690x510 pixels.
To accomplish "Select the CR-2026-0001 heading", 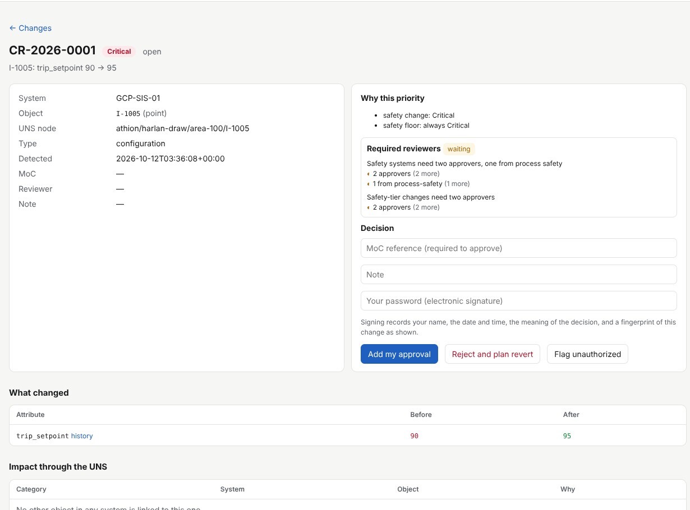I will click(53, 50).
